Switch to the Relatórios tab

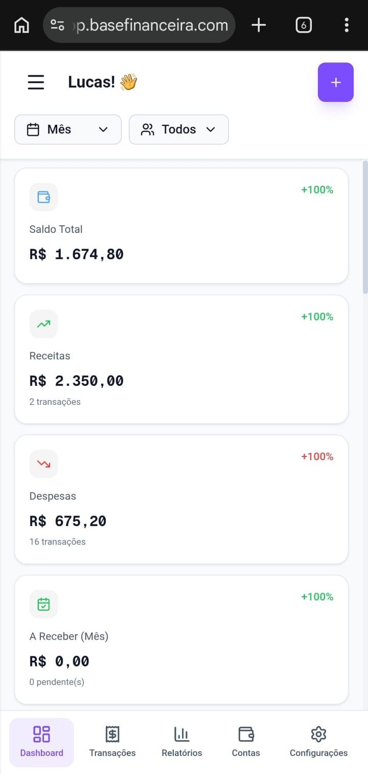tap(182, 742)
